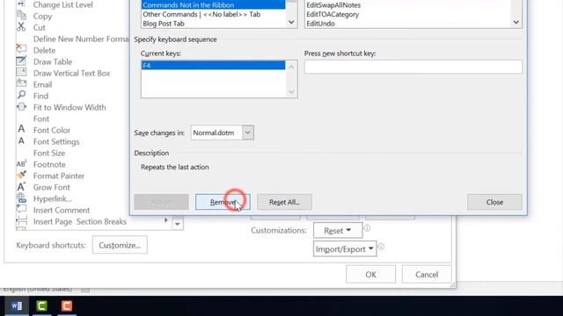Image resolution: width=563 pixels, height=316 pixels.
Task: Click commands list scroll-down arrow
Action: [178, 225]
